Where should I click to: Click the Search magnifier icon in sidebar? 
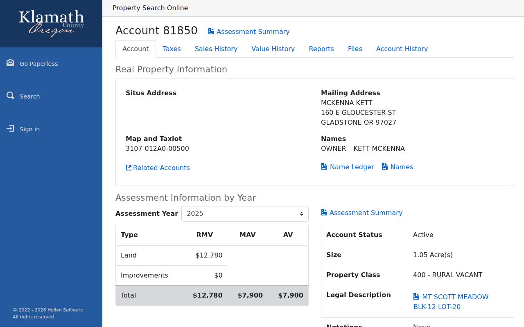tap(10, 96)
